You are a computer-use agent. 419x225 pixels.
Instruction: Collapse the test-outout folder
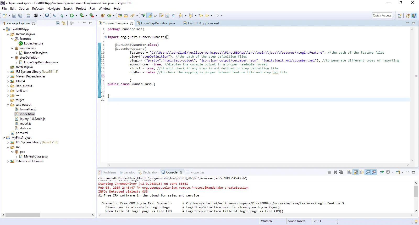pyautogui.click(x=8, y=105)
